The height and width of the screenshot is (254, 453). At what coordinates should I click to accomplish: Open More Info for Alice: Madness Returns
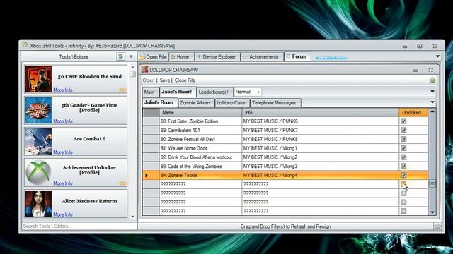(x=63, y=214)
